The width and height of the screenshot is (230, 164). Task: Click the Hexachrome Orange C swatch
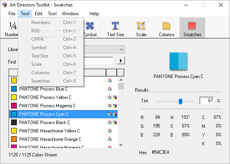14,139
